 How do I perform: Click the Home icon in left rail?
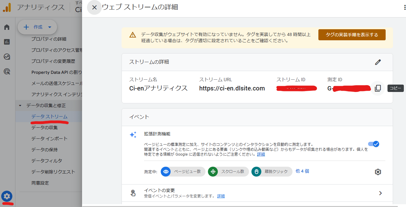7,27
